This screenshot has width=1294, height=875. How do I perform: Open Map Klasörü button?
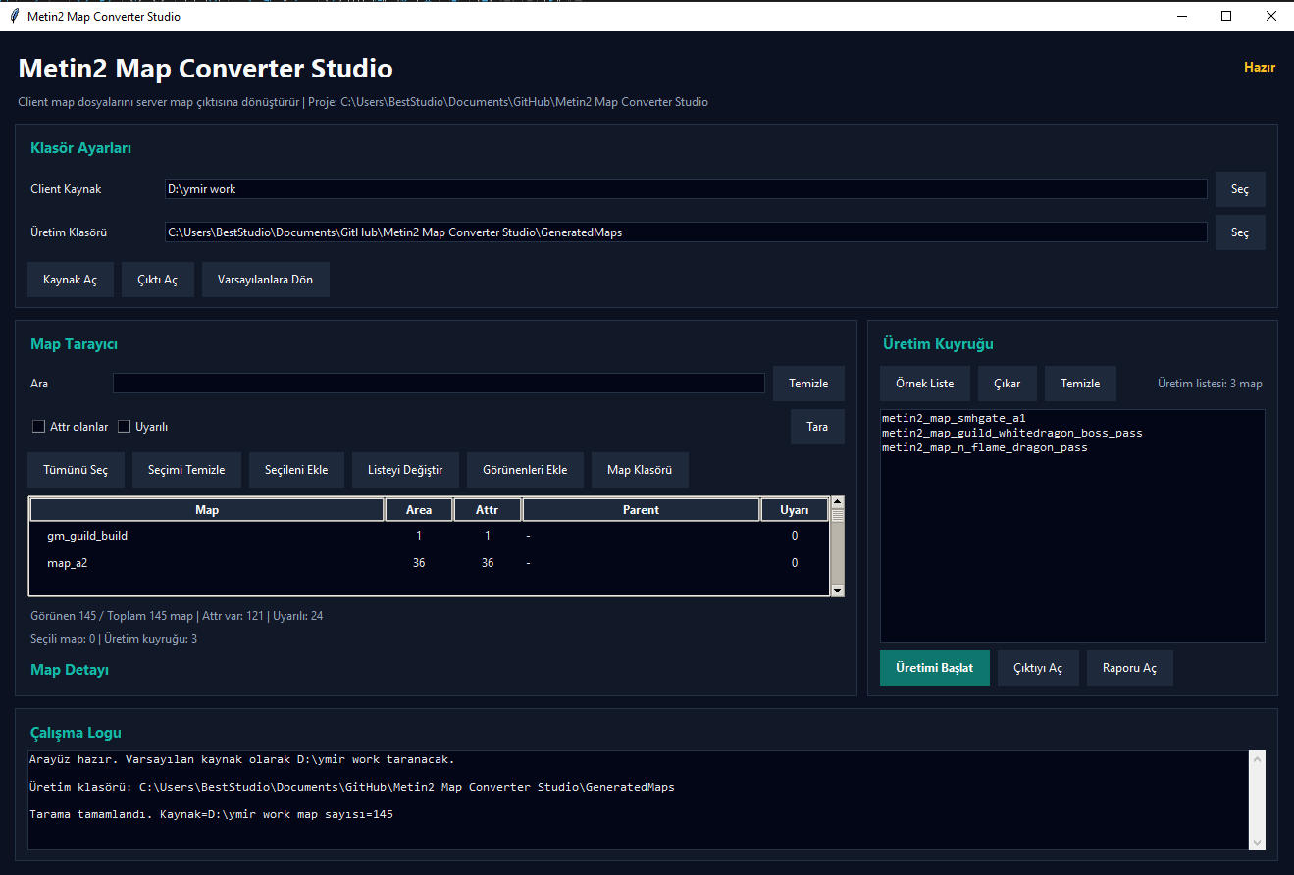pos(640,470)
